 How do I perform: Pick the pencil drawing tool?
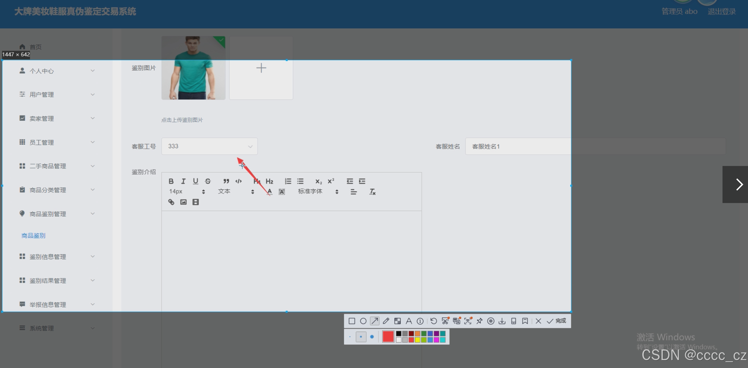(x=386, y=321)
